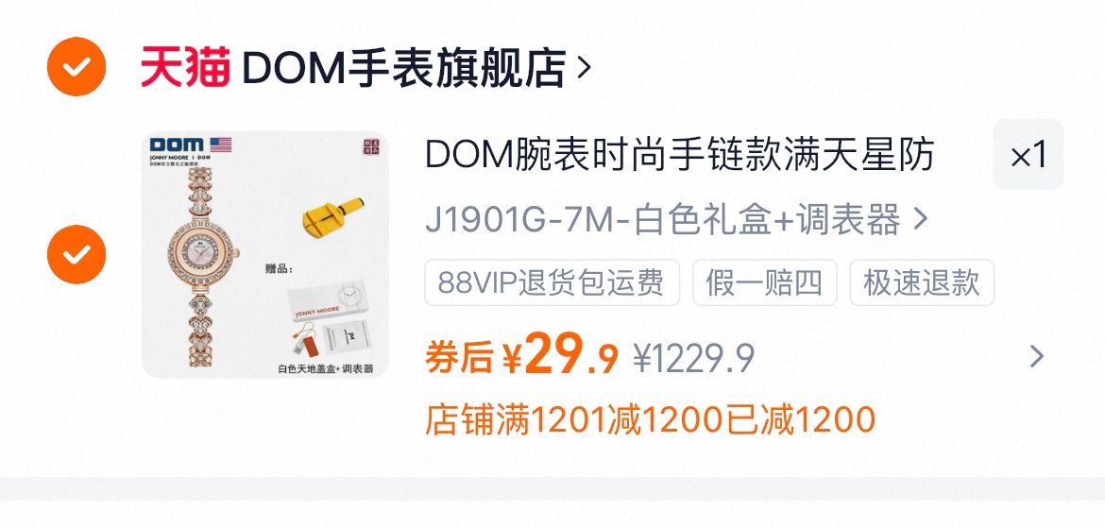Tap the 天猫 Tmall logo
Image resolution: width=1105 pixels, height=528 pixels.
[185, 67]
